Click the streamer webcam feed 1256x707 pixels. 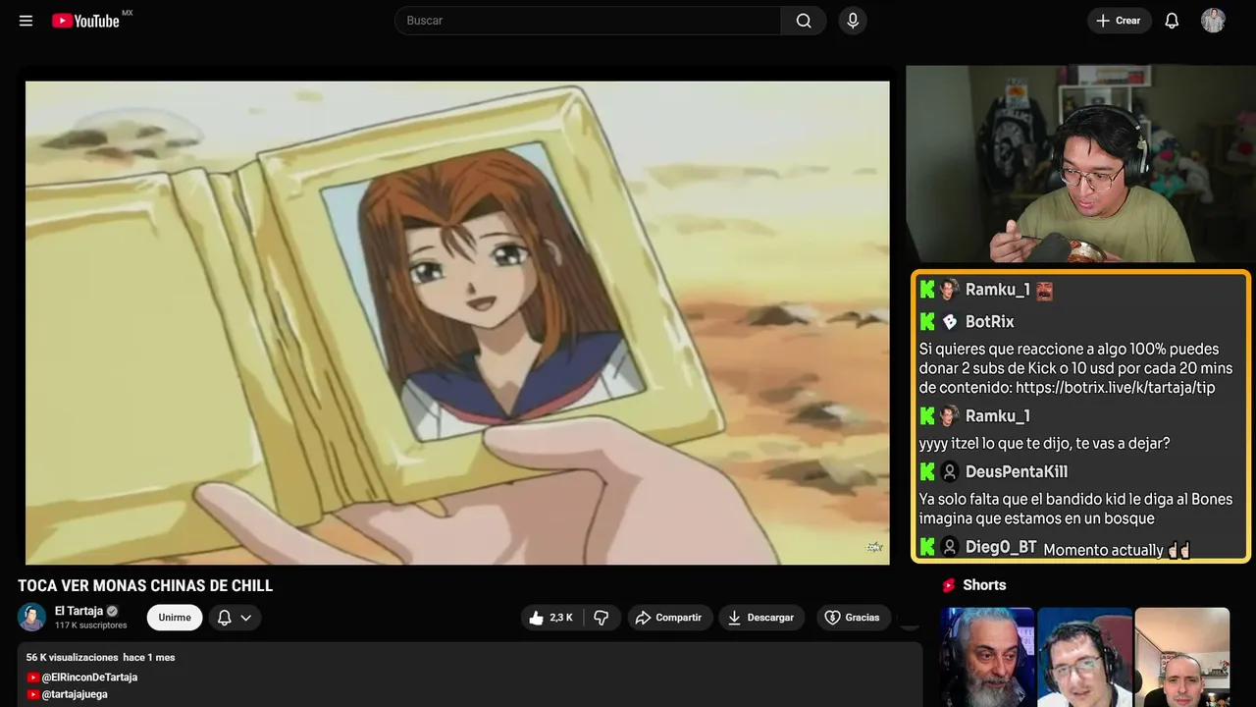(1078, 165)
